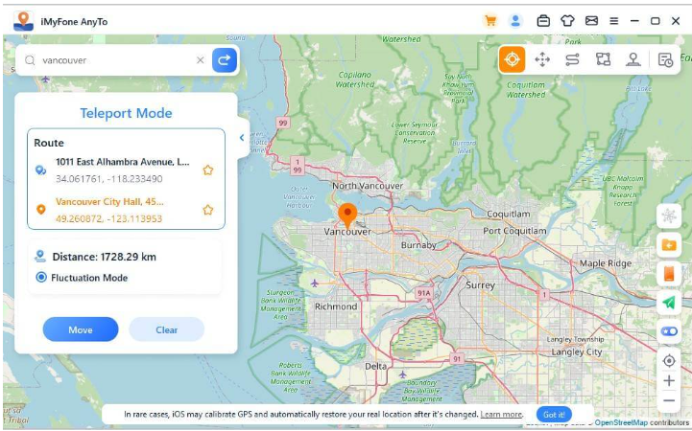This screenshot has width=692, height=431.
Task: Open the history records icon
Action: 665,59
